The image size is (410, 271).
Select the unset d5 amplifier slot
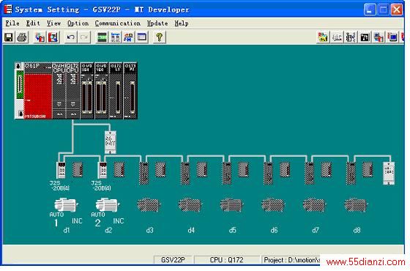coord(226,173)
